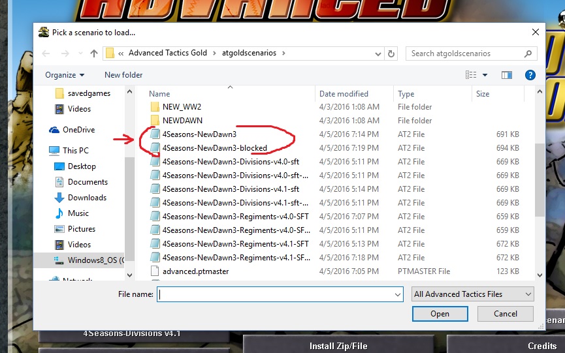Open the recent locations dropdown arrow
Viewport: 565px width, 353px height.
pos(80,54)
